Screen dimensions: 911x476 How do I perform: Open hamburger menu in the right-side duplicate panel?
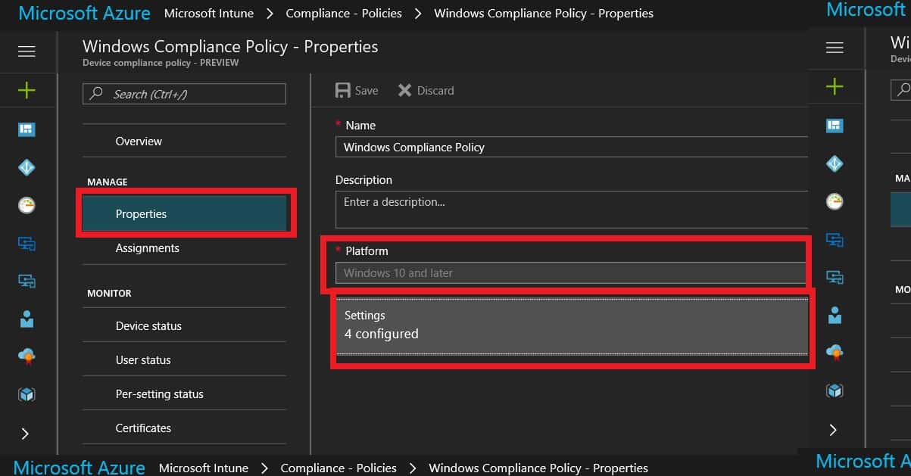pos(835,48)
